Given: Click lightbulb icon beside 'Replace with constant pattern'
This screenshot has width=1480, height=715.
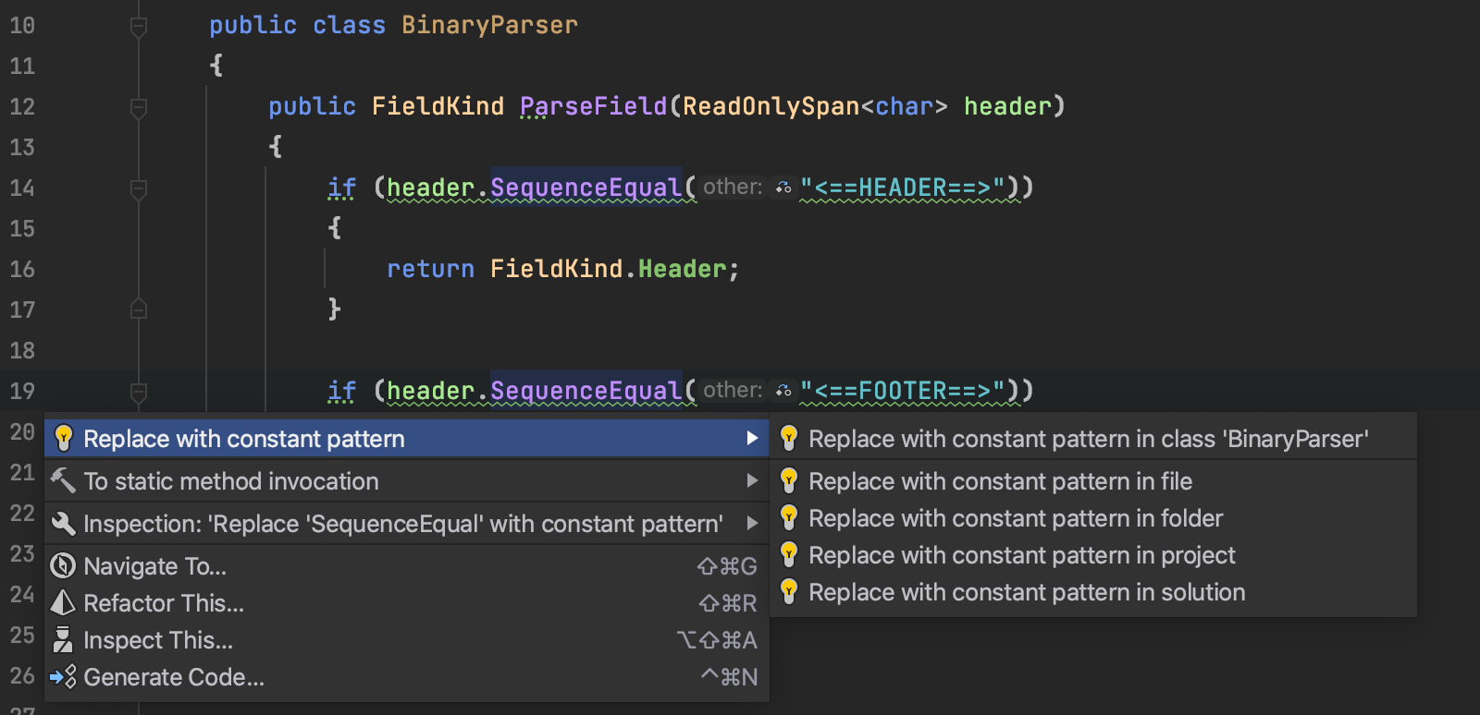Looking at the screenshot, I should click(63, 438).
